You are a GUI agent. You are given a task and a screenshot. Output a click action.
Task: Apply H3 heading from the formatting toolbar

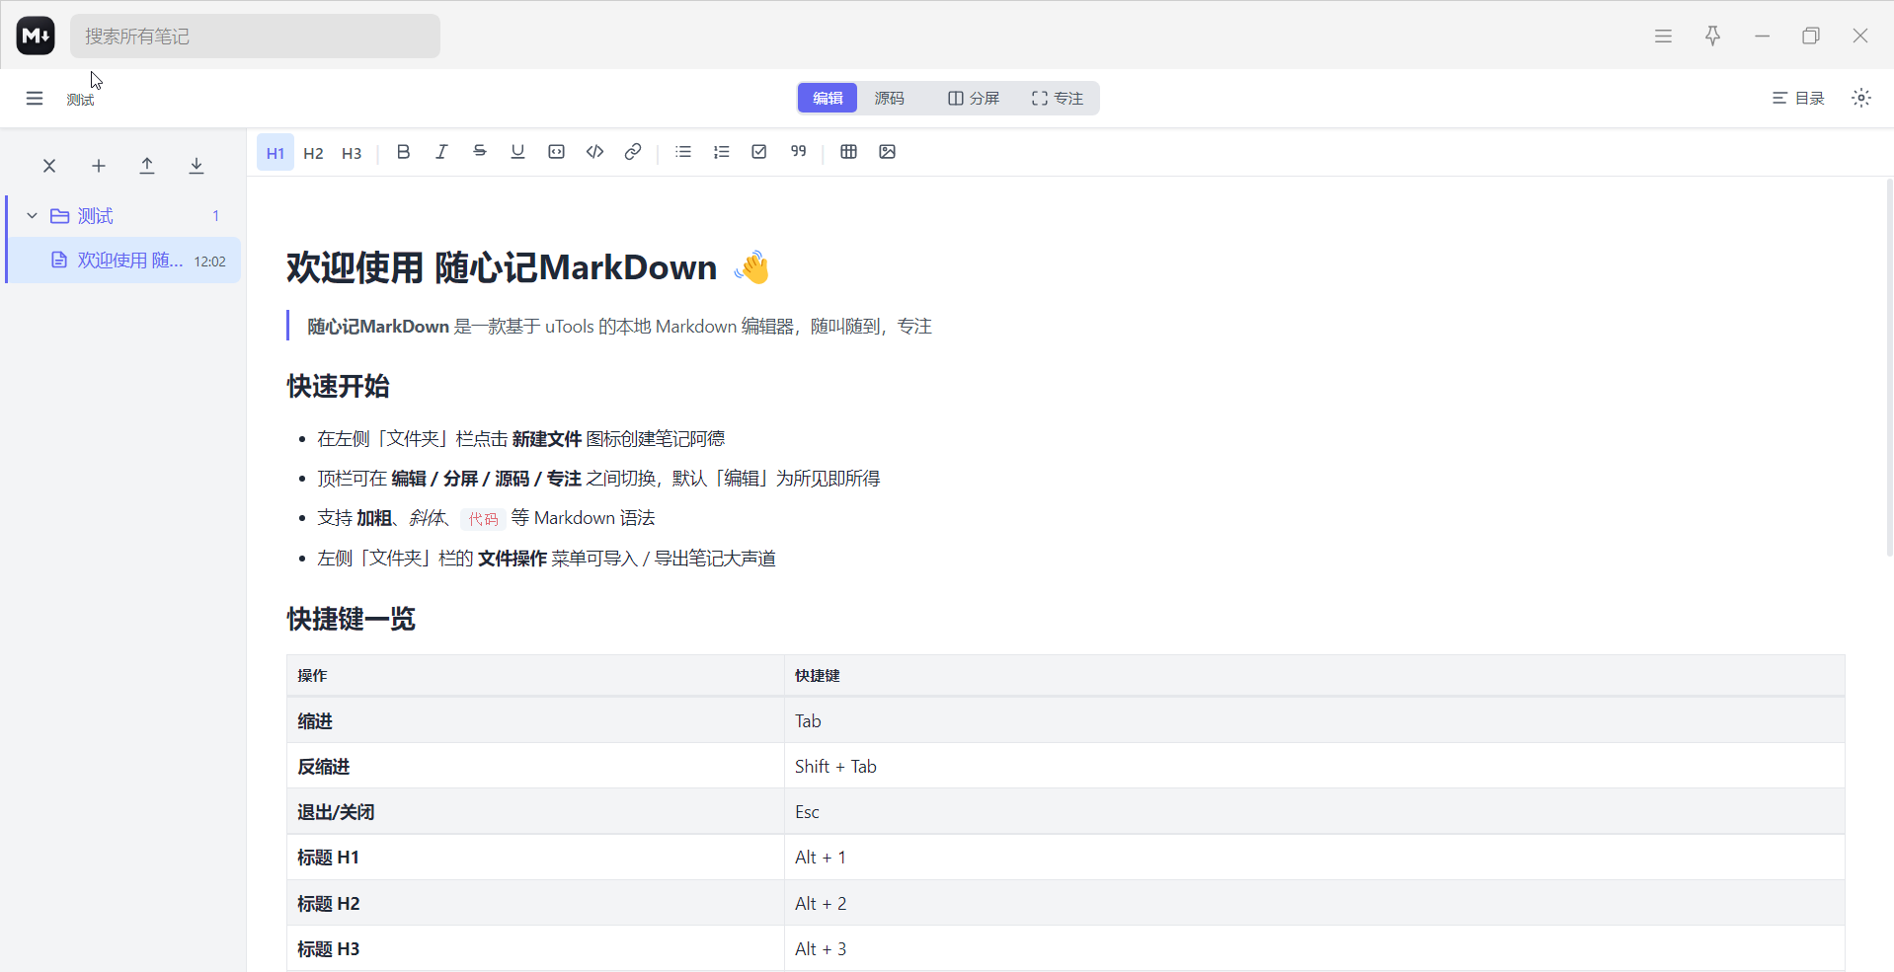pos(352,153)
